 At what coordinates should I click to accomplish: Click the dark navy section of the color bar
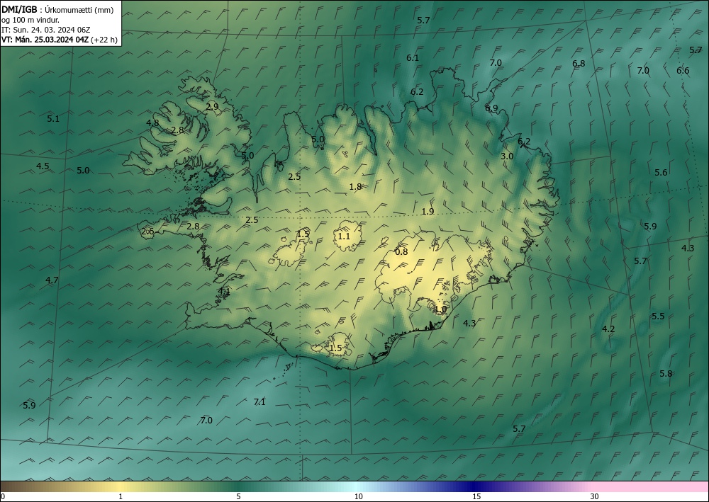(475, 486)
